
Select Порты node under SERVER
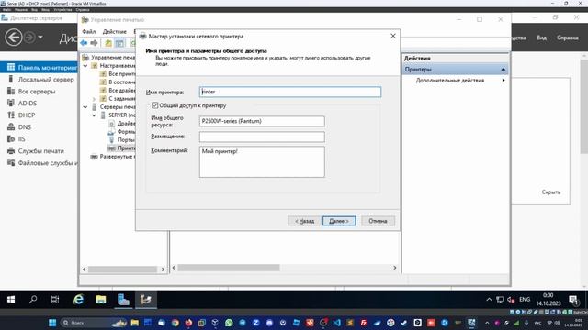(x=121, y=140)
